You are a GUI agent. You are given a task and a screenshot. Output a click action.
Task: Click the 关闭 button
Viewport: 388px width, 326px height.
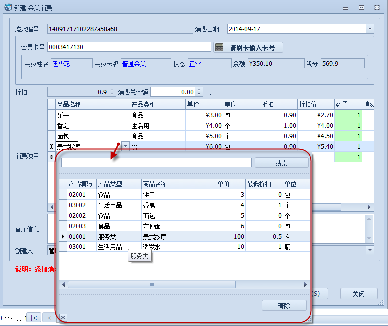coord(359,294)
